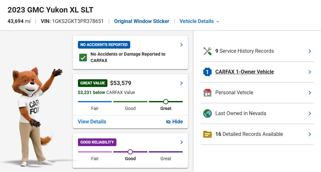Open Good Reliability card chevron

coord(182,142)
